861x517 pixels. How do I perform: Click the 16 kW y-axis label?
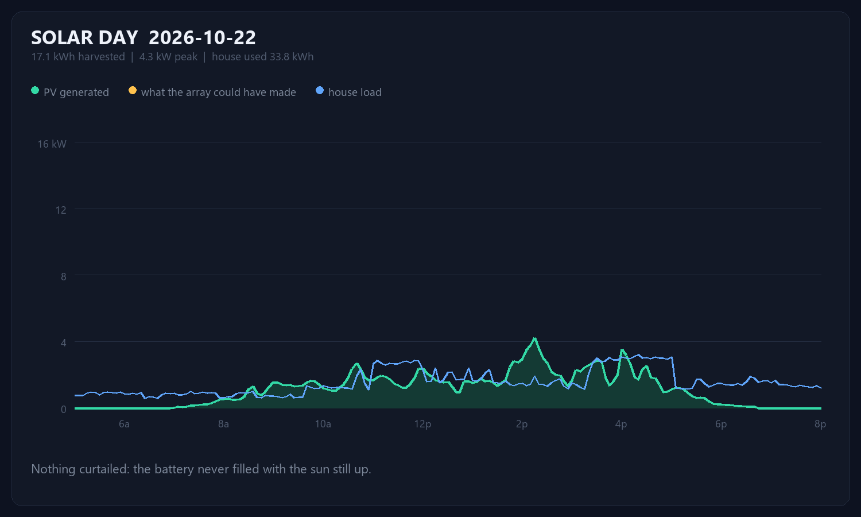pyautogui.click(x=52, y=144)
